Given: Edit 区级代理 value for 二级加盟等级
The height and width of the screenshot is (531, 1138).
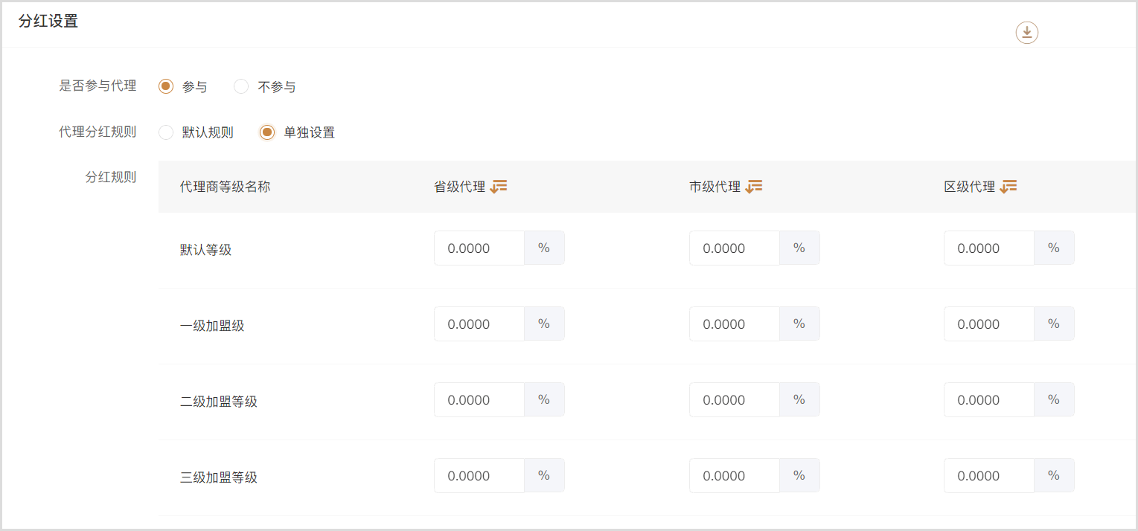Looking at the screenshot, I should pos(989,400).
